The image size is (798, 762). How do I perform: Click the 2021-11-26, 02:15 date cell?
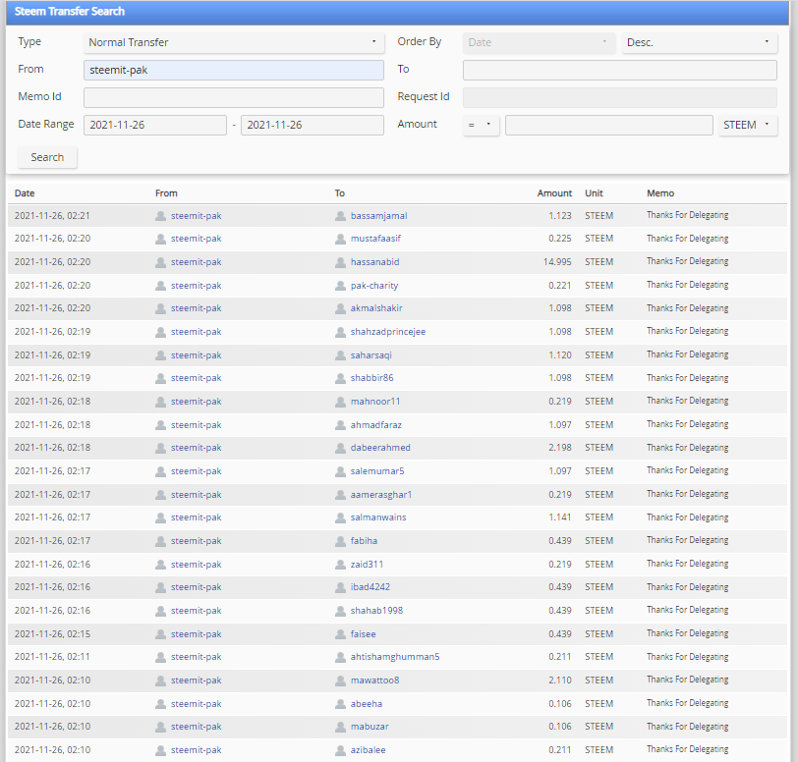pos(52,634)
